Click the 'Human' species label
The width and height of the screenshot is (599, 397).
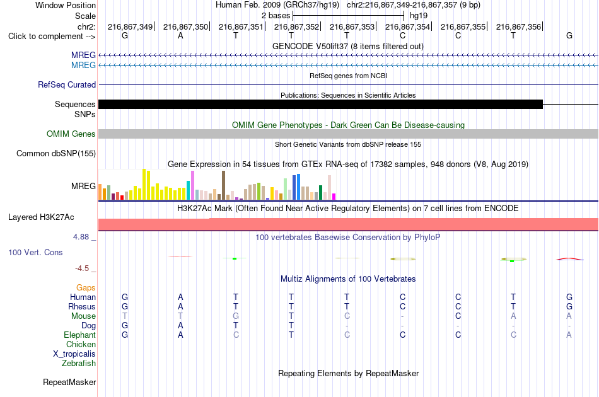83,297
